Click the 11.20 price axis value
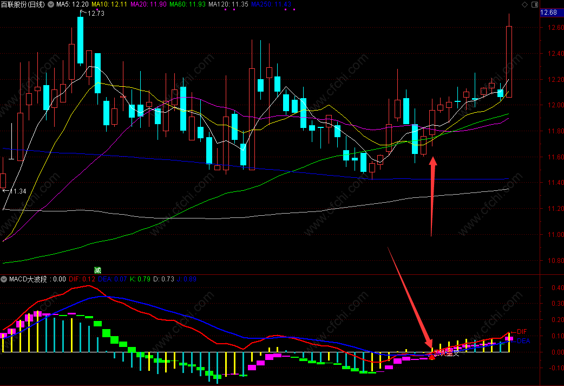 tap(556, 209)
